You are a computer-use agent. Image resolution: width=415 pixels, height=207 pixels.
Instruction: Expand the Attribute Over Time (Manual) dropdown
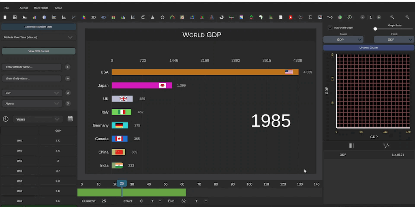[x=39, y=37]
